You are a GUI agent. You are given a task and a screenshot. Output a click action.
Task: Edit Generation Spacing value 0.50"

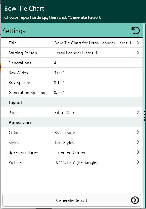59,92
